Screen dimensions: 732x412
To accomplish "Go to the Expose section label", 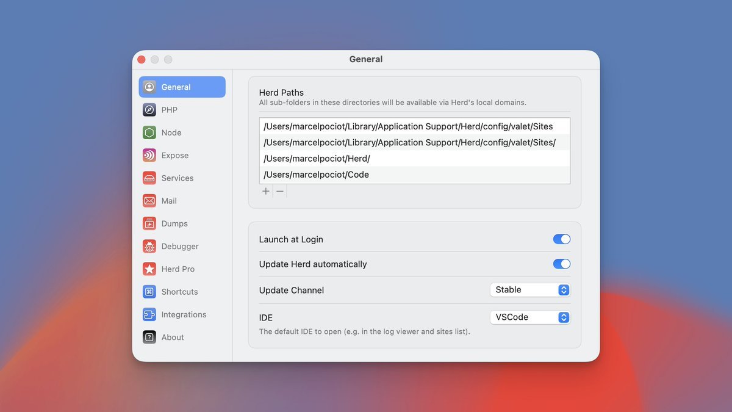I will click(175, 155).
